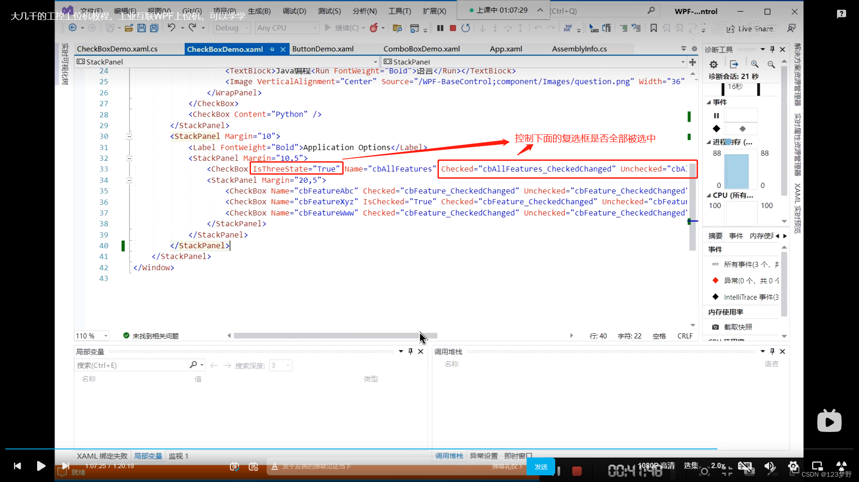The image size is (859, 482).
Task: Open the 调试(D) menu
Action: pyautogui.click(x=294, y=11)
